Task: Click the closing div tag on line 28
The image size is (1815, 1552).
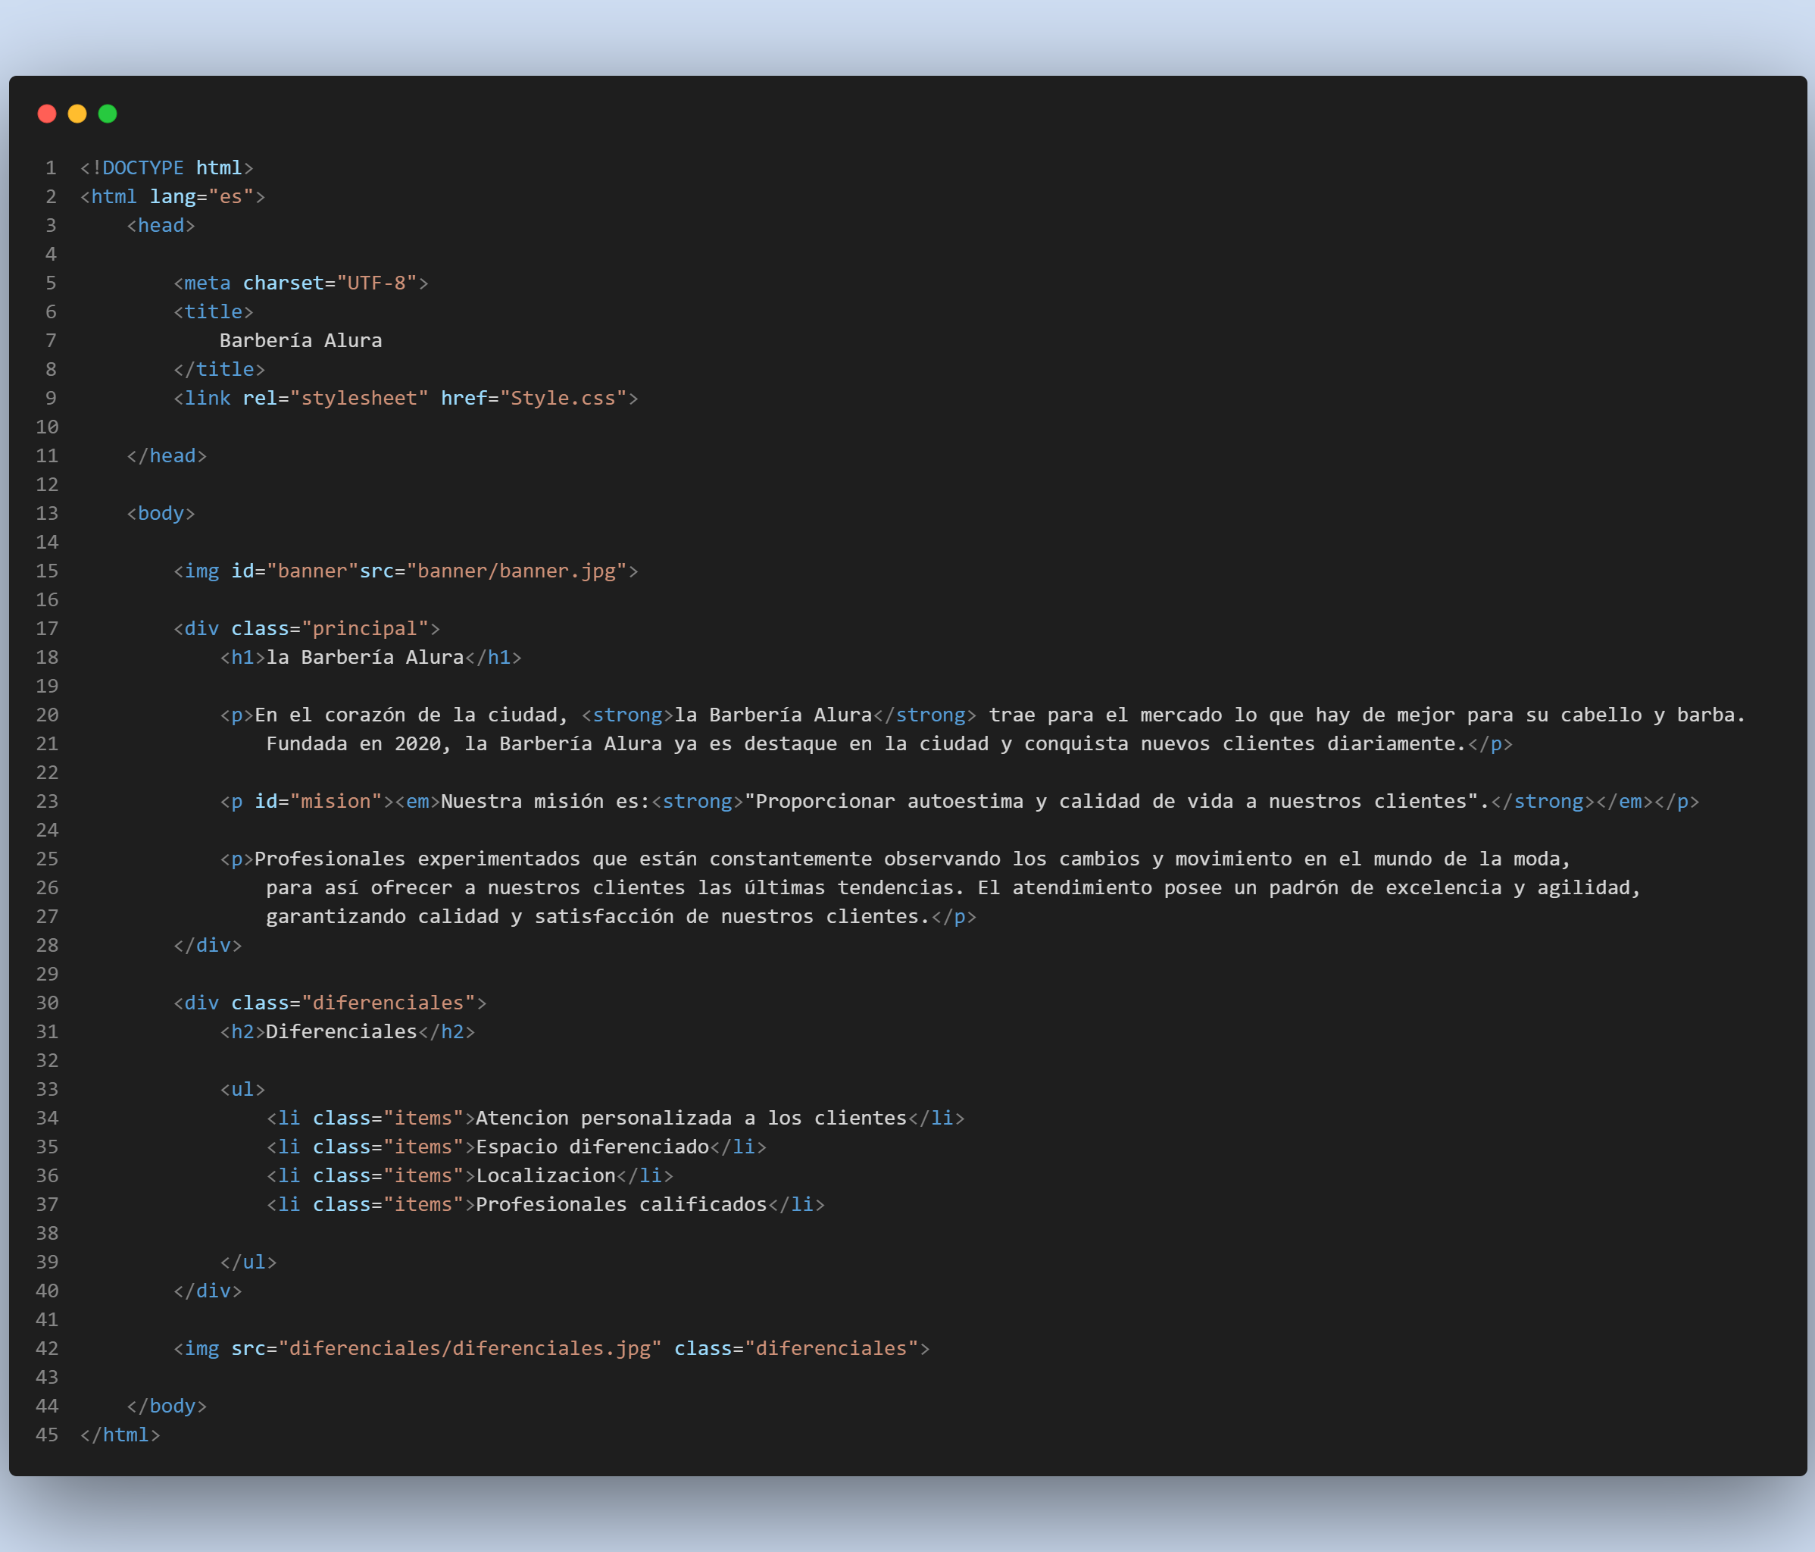Action: coord(208,946)
